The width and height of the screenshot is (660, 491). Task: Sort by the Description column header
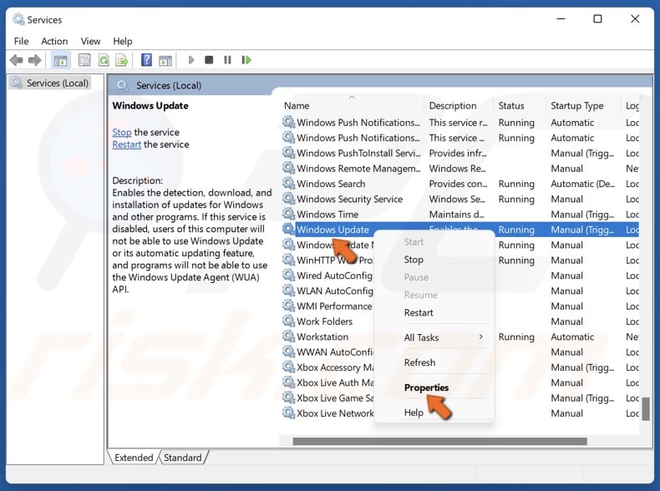tap(458, 105)
